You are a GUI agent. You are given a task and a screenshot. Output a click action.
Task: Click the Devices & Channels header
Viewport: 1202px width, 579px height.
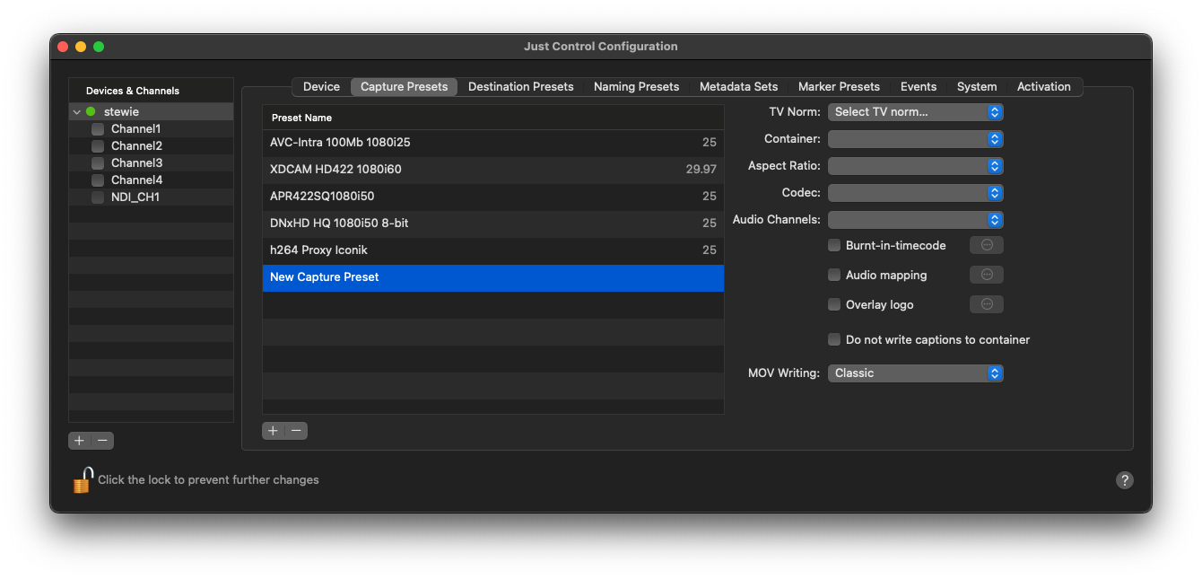click(132, 91)
